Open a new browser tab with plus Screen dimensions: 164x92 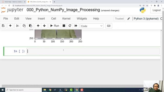(54, 2)
